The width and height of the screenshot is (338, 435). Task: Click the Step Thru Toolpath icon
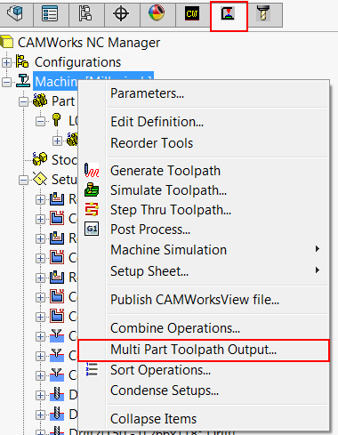92,210
